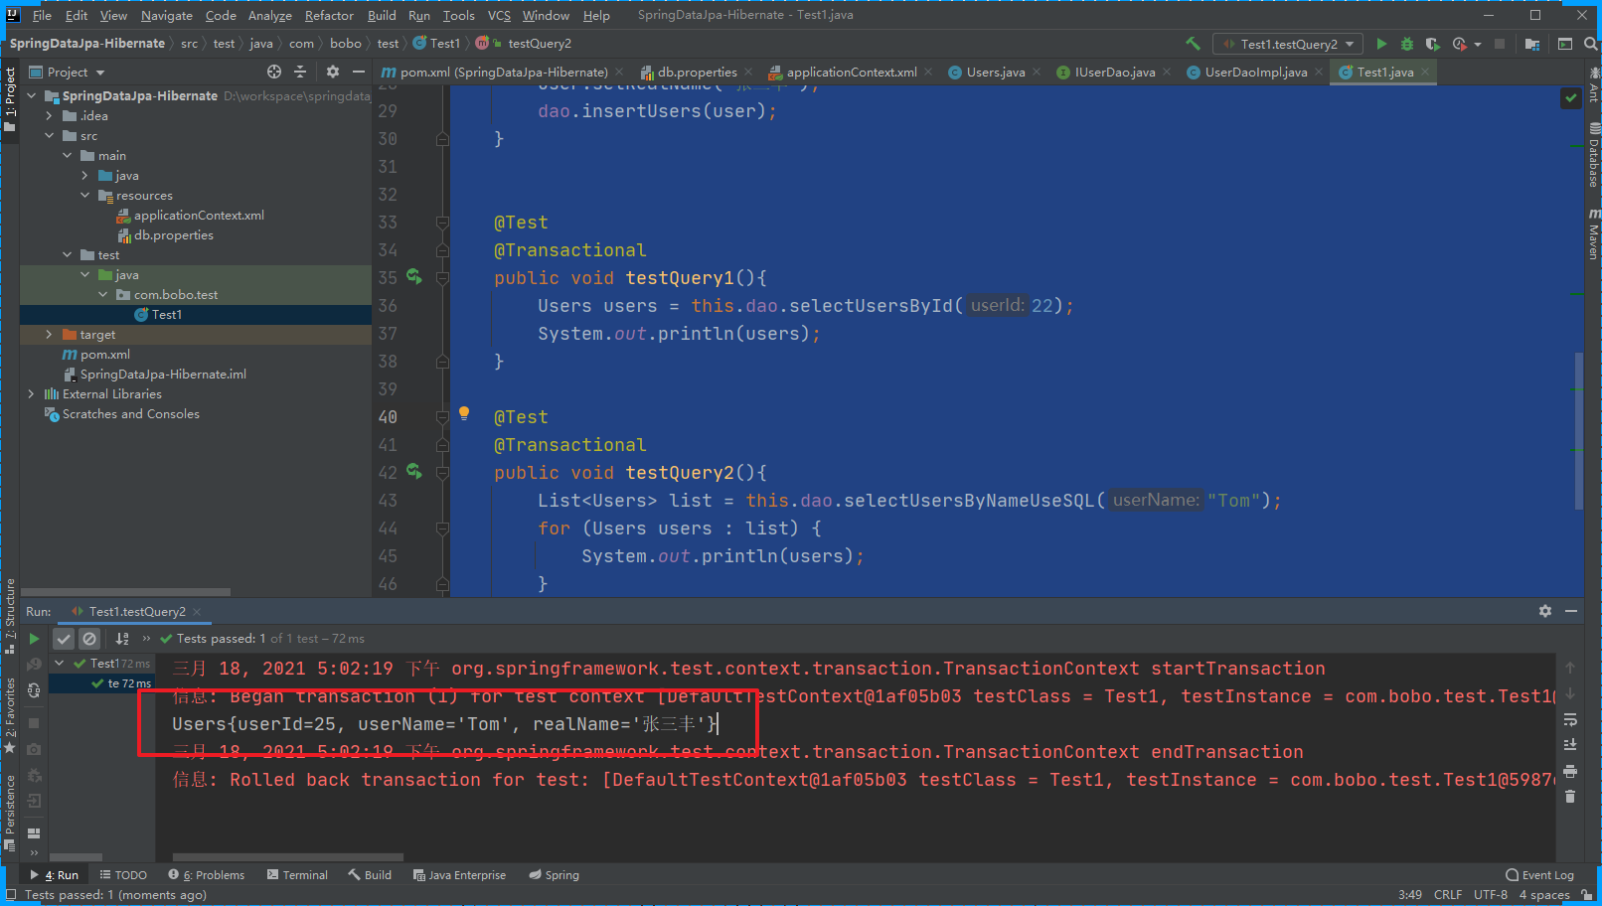Select db.properties in the project tree
Screen dimensions: 1602x906
pos(174,235)
